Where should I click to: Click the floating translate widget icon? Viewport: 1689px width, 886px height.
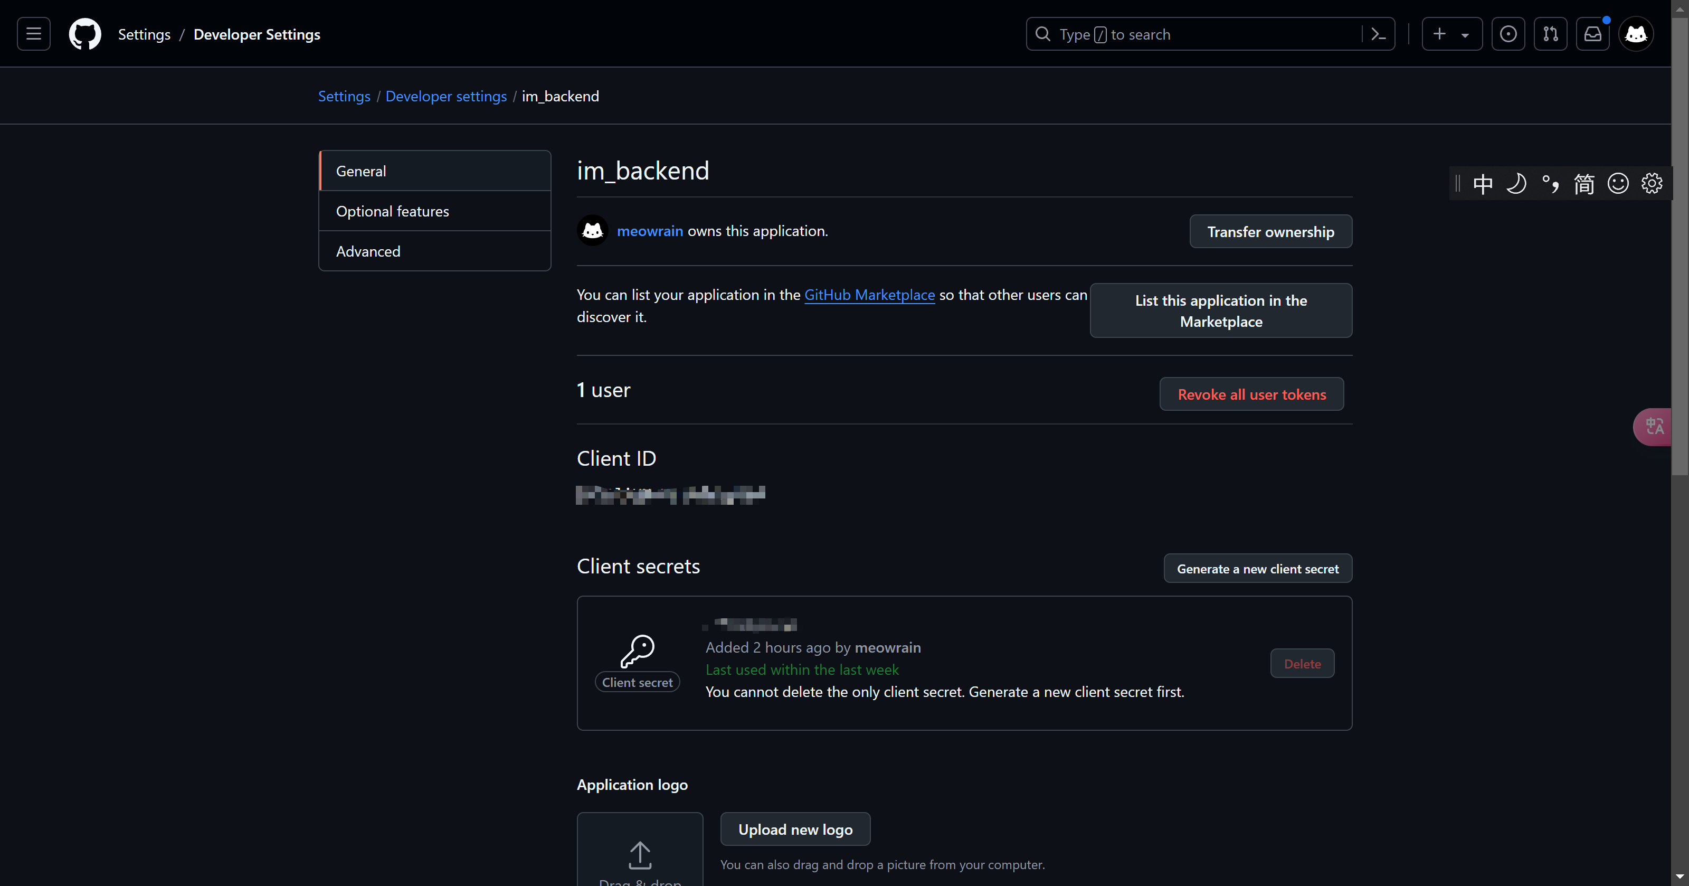pos(1654,427)
